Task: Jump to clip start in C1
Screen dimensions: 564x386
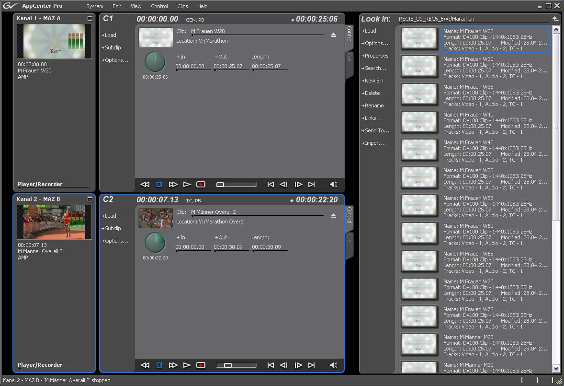Action: [271, 184]
